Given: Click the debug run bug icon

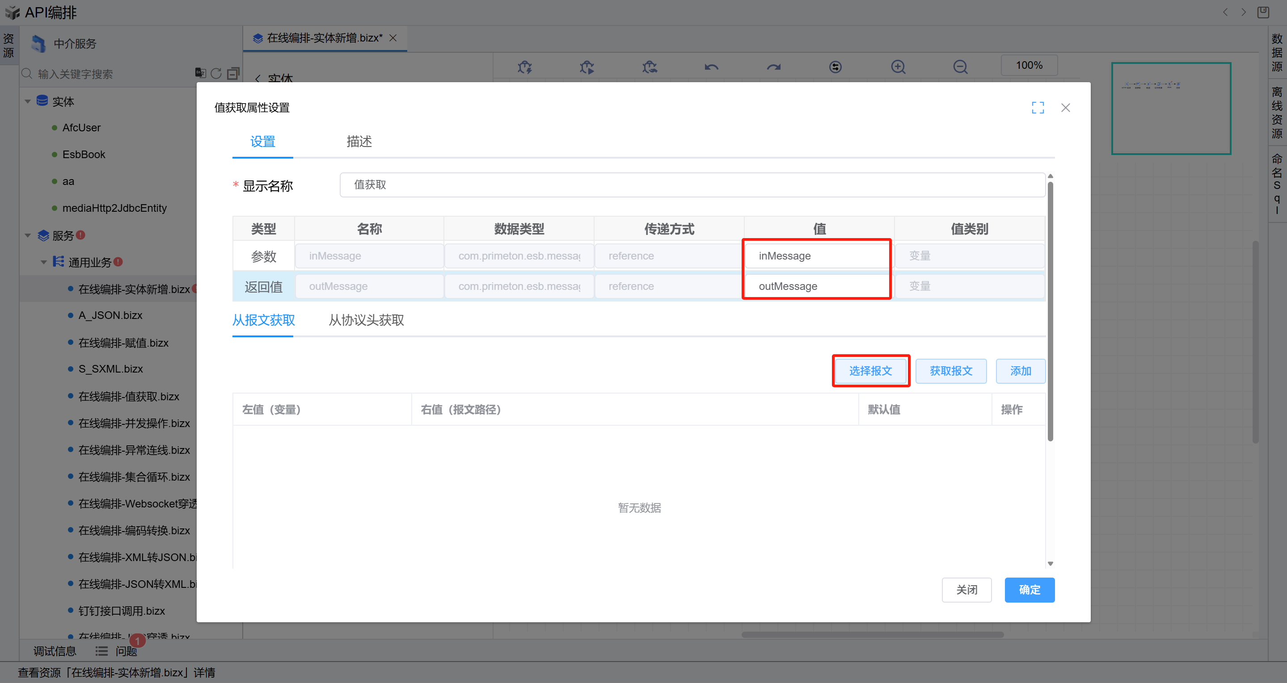Looking at the screenshot, I should pos(587,67).
